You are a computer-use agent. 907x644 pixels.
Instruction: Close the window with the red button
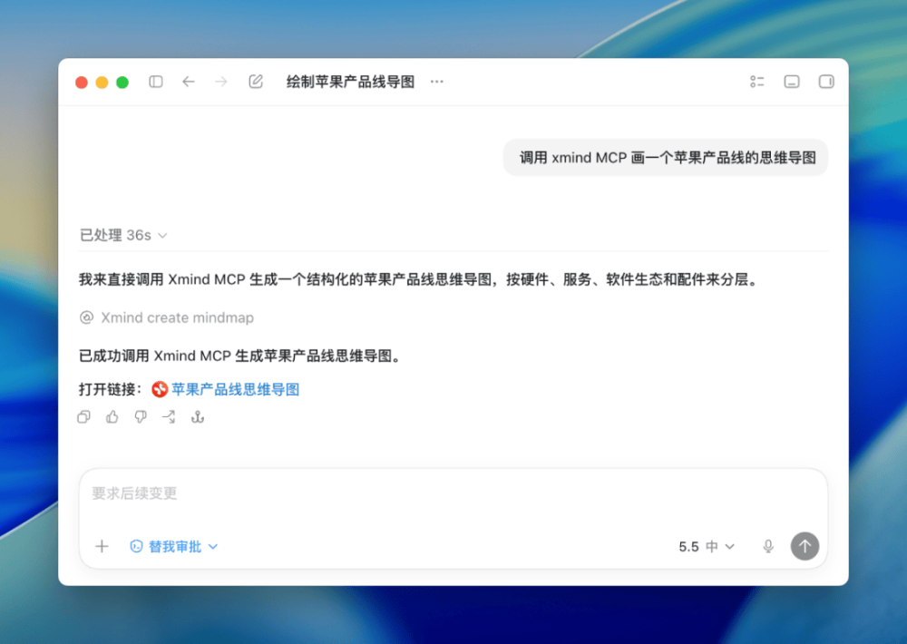(82, 83)
